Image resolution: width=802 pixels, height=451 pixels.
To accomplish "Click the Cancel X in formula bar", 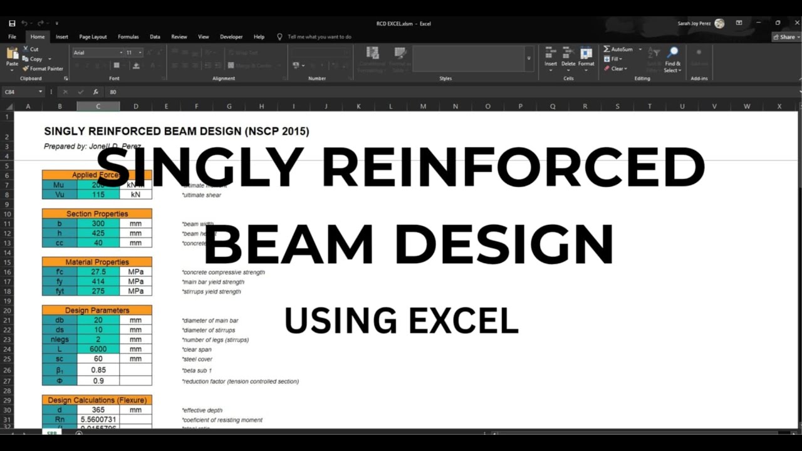I will 65,91.
